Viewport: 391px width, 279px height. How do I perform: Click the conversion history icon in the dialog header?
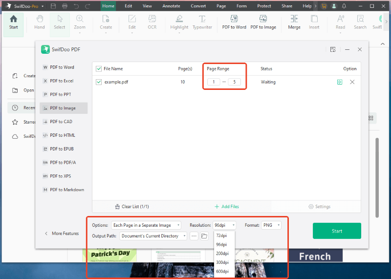tap(333, 49)
